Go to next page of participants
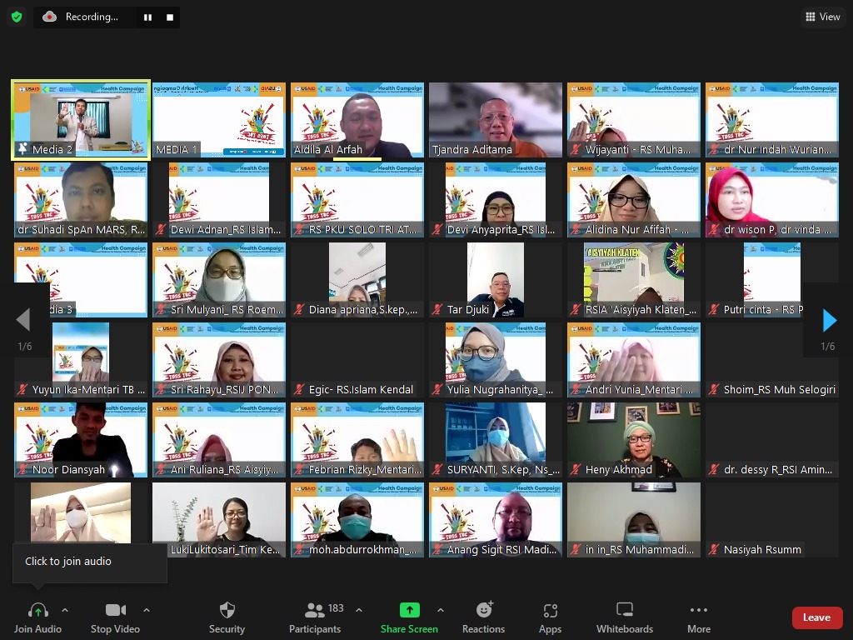Screen dimensions: 853x640 [x=829, y=320]
